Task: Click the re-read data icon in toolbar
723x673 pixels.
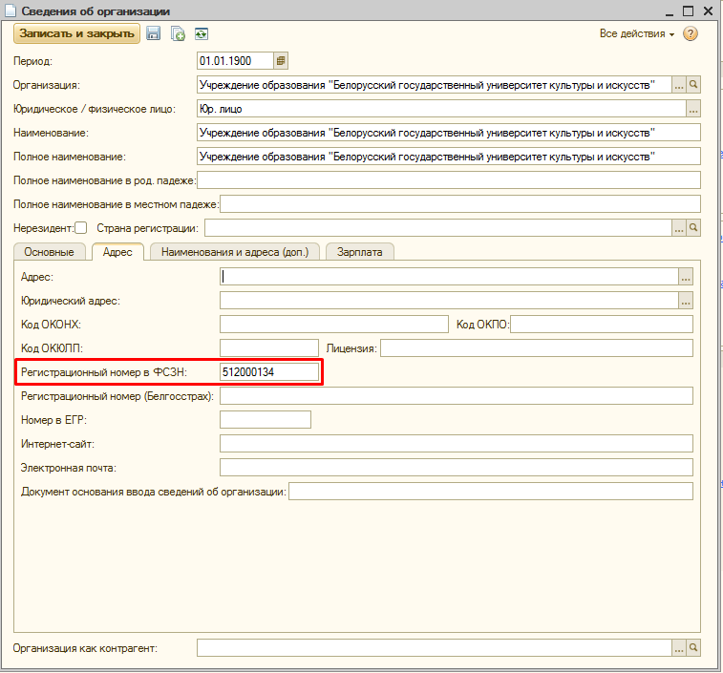Action: tap(201, 33)
